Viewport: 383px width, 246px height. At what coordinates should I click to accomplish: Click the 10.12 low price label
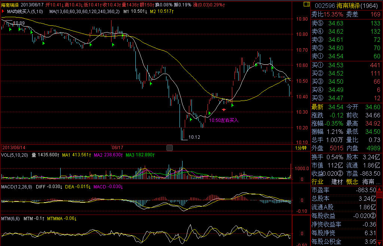coord(194,137)
